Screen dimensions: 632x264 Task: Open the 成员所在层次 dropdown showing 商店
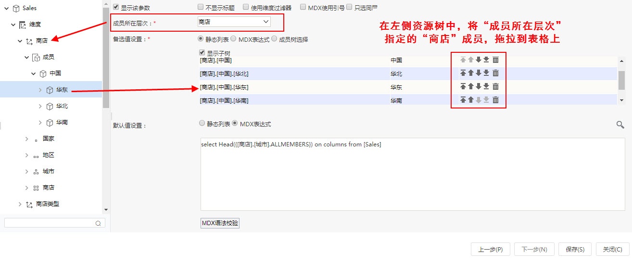(234, 22)
